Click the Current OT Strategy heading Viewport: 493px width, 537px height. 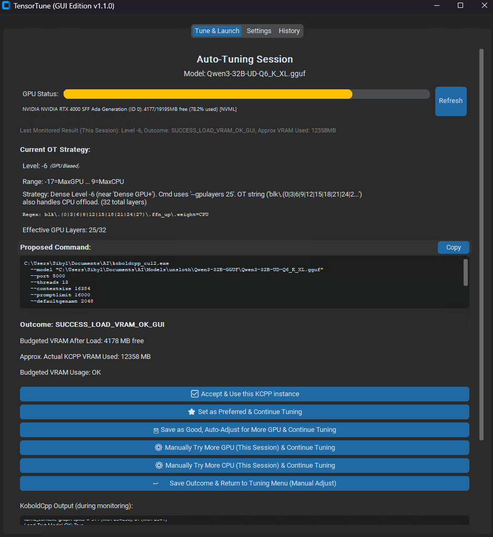(x=55, y=150)
